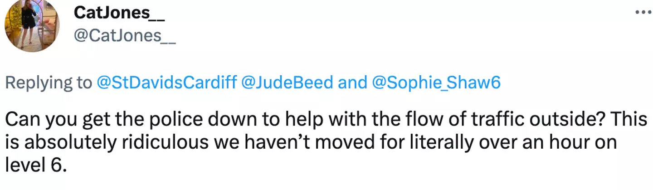Open the @Sophie_Shaw6 mention link

(435, 83)
